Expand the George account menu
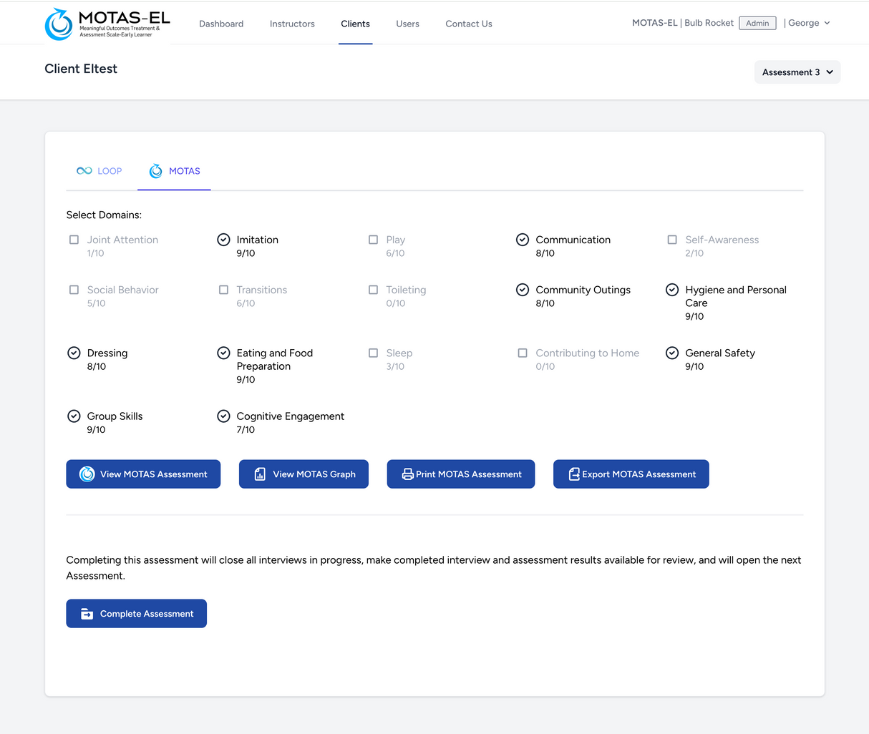Image resolution: width=869 pixels, height=734 pixels. pyautogui.click(x=809, y=22)
